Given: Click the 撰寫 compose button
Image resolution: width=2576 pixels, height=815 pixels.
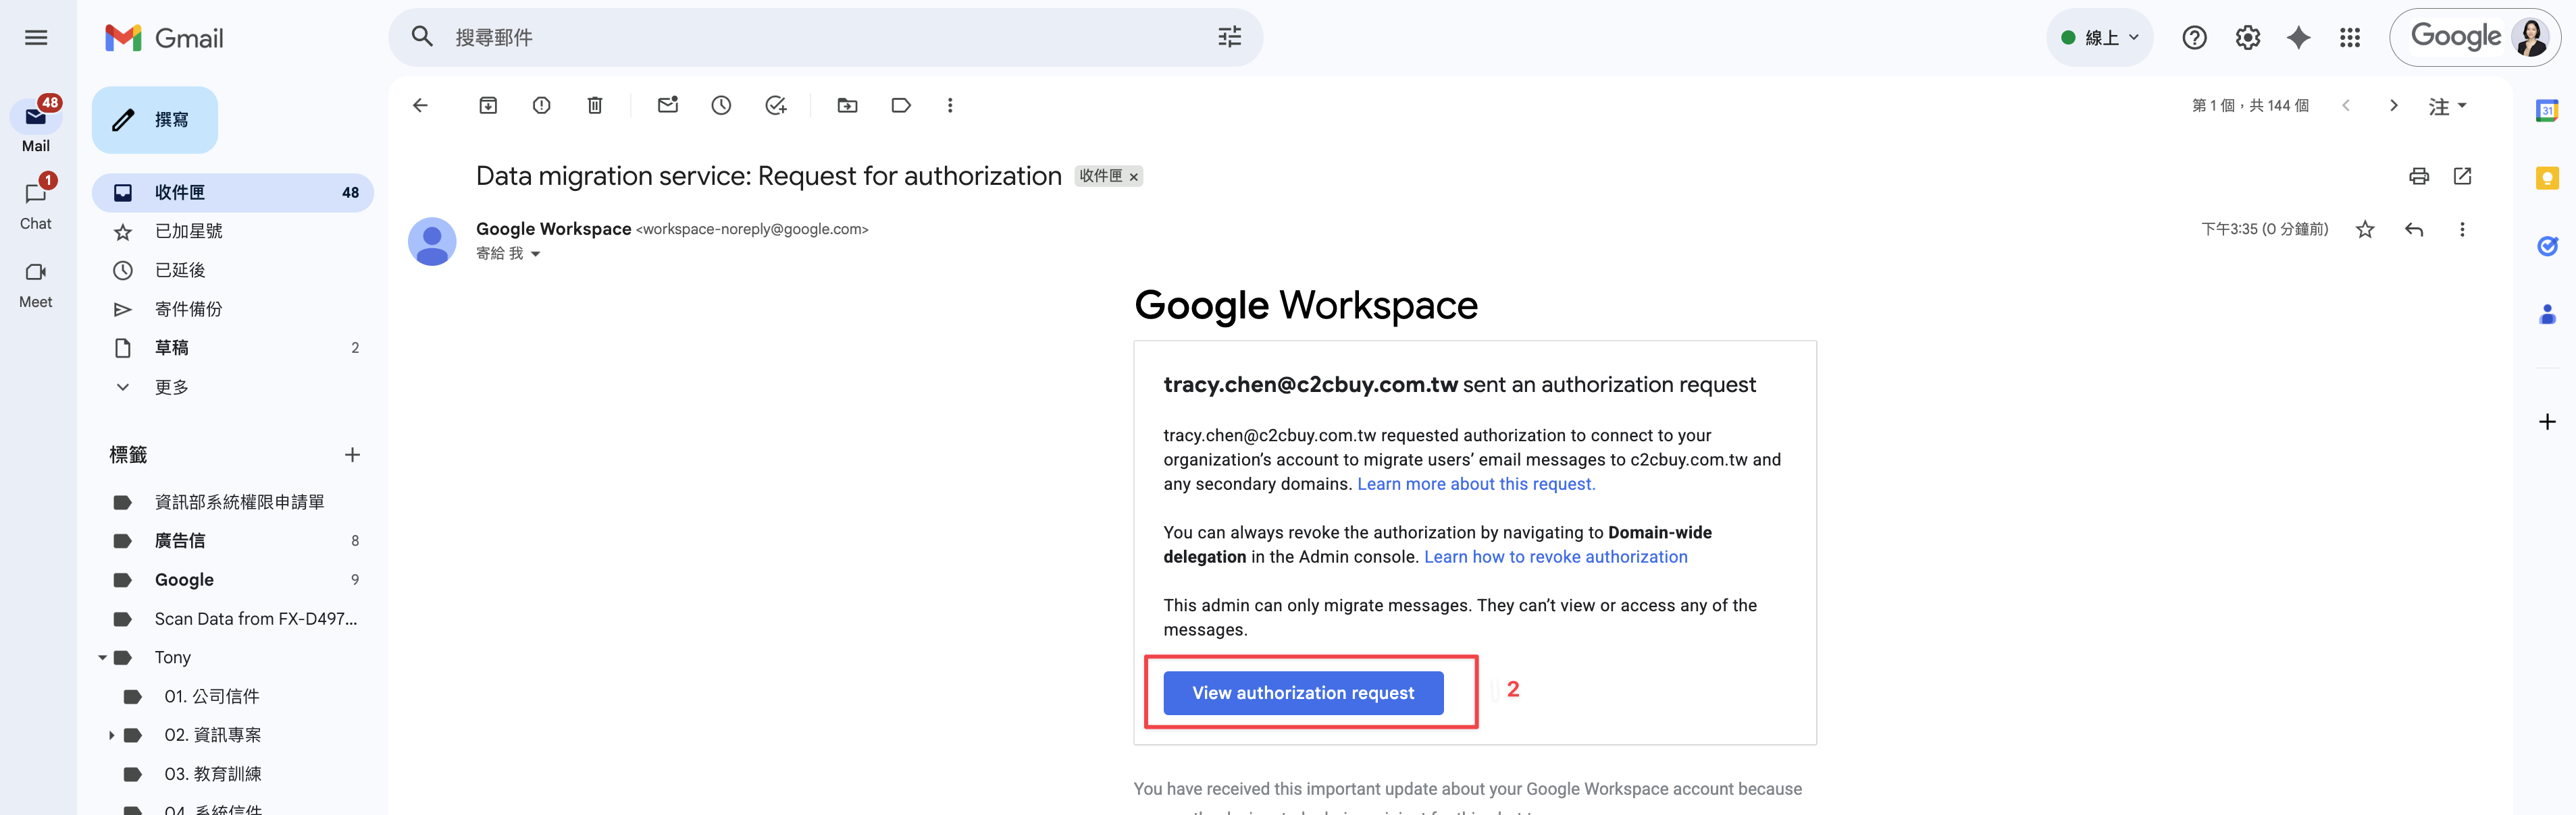Looking at the screenshot, I should pos(155,120).
